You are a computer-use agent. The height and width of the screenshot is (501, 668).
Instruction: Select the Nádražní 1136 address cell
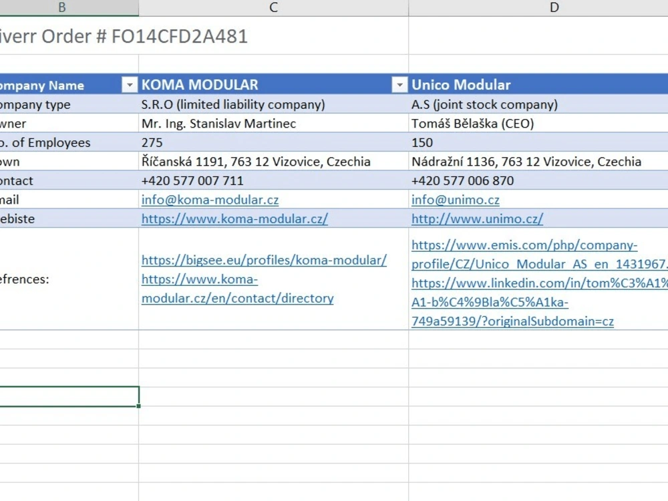(x=538, y=162)
